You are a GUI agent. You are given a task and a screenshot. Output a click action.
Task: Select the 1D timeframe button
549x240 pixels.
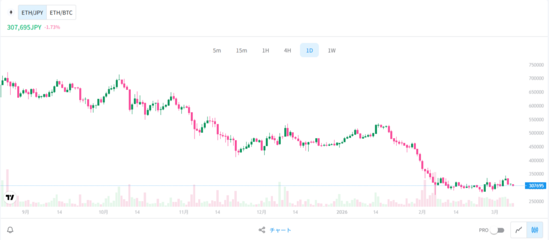pyautogui.click(x=309, y=50)
